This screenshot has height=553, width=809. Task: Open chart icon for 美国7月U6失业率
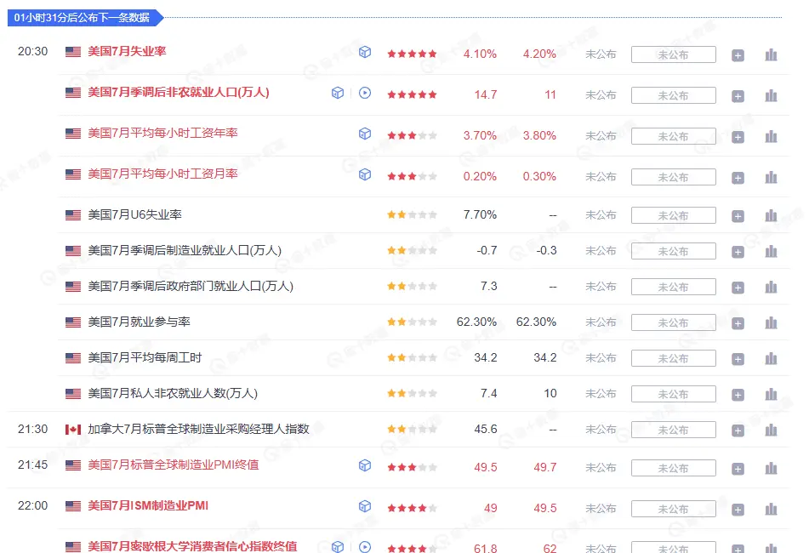tap(771, 215)
